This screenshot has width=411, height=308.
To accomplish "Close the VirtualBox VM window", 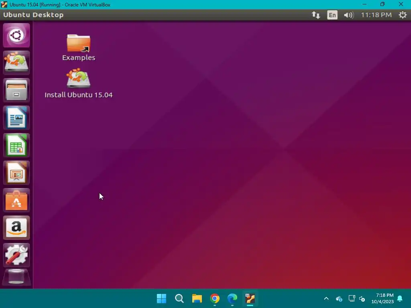I will coord(401,4).
